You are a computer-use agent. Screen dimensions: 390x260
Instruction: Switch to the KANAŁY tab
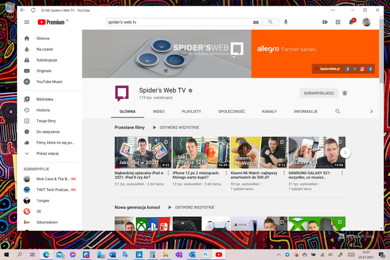pyautogui.click(x=269, y=111)
